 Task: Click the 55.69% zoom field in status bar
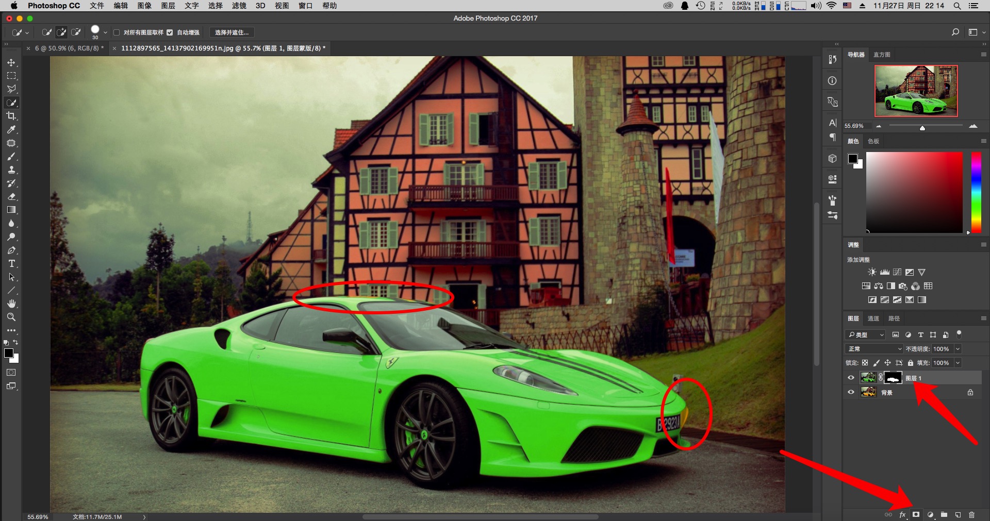click(38, 517)
